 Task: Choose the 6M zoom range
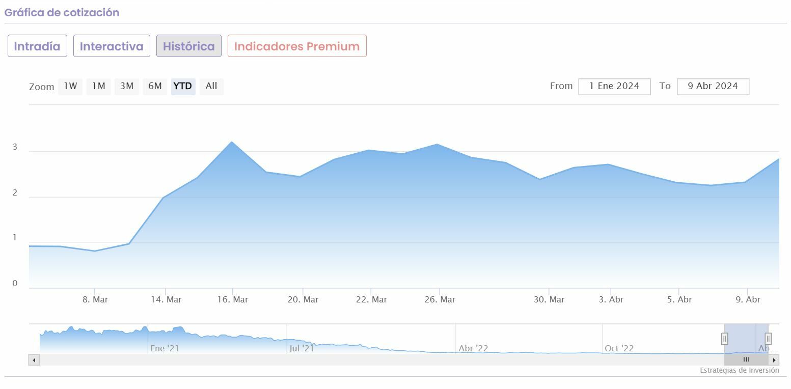155,86
